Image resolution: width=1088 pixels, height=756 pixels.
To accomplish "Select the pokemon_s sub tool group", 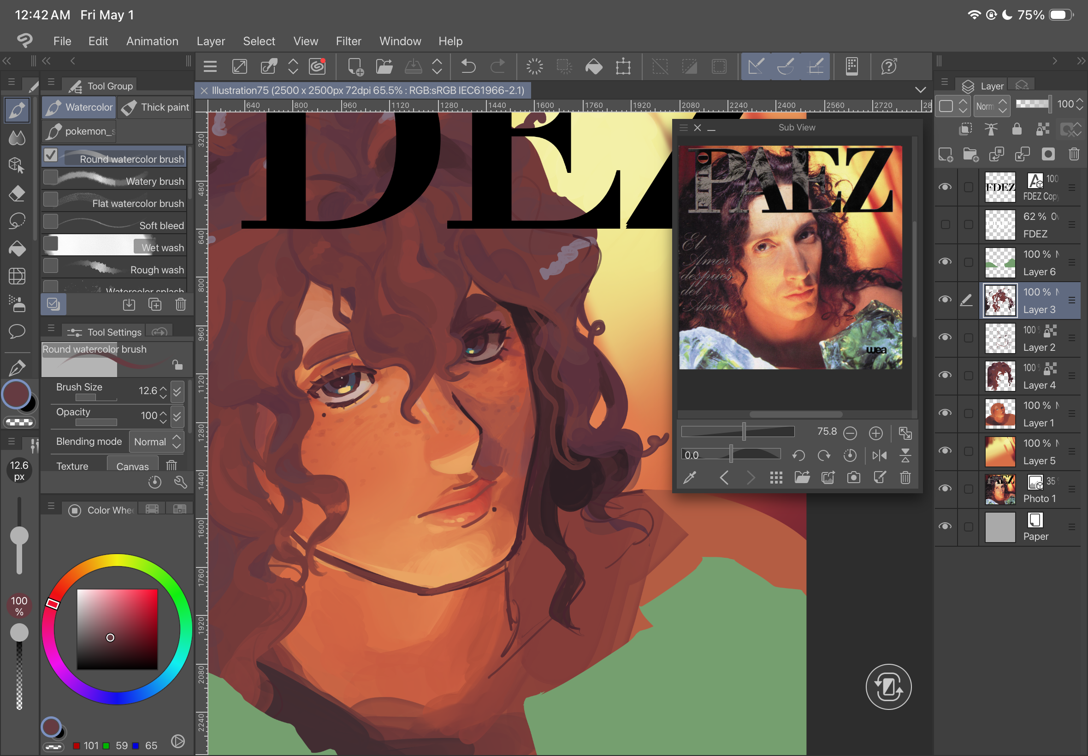I will (79, 131).
